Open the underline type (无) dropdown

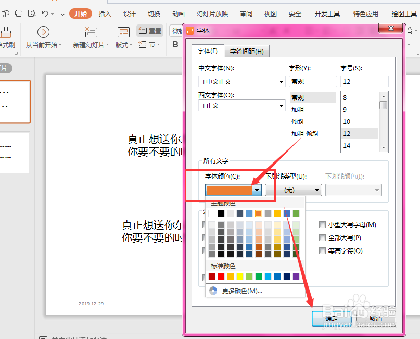[x=319, y=190]
